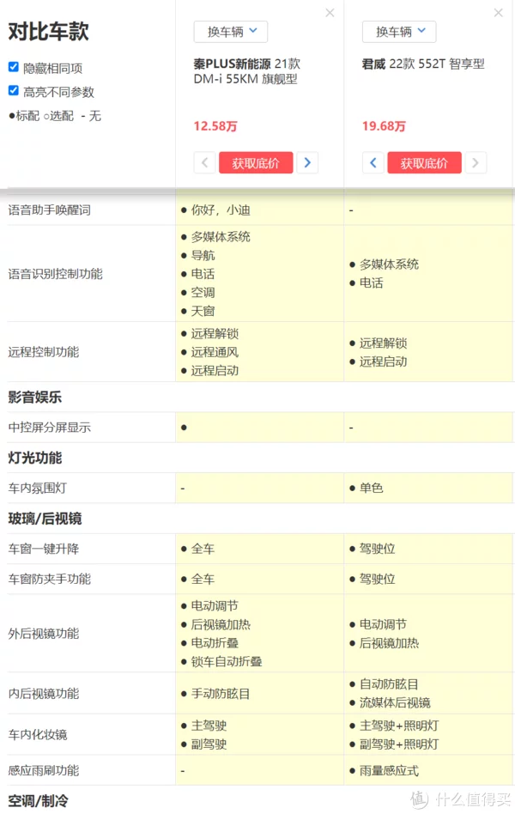Open 秦PLUS新能源 21款 model title
The height and width of the screenshot is (814, 515).
247,71
